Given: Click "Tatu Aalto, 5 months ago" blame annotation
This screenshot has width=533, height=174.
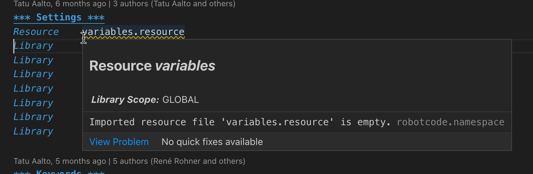Looking at the screenshot, I should [60, 161].
